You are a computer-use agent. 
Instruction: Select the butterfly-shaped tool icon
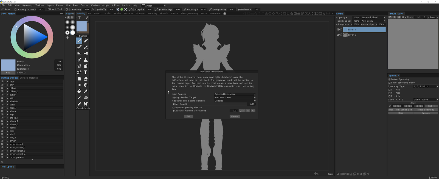86,104
